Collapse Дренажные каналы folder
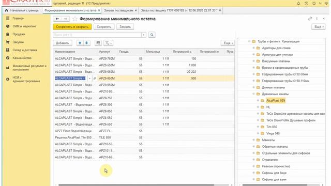Image resolution: width=331 pixels, height=186 pixels. tap(253, 94)
